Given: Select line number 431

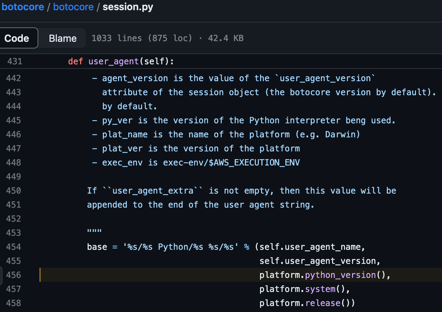Looking at the screenshot, I should click(14, 61).
